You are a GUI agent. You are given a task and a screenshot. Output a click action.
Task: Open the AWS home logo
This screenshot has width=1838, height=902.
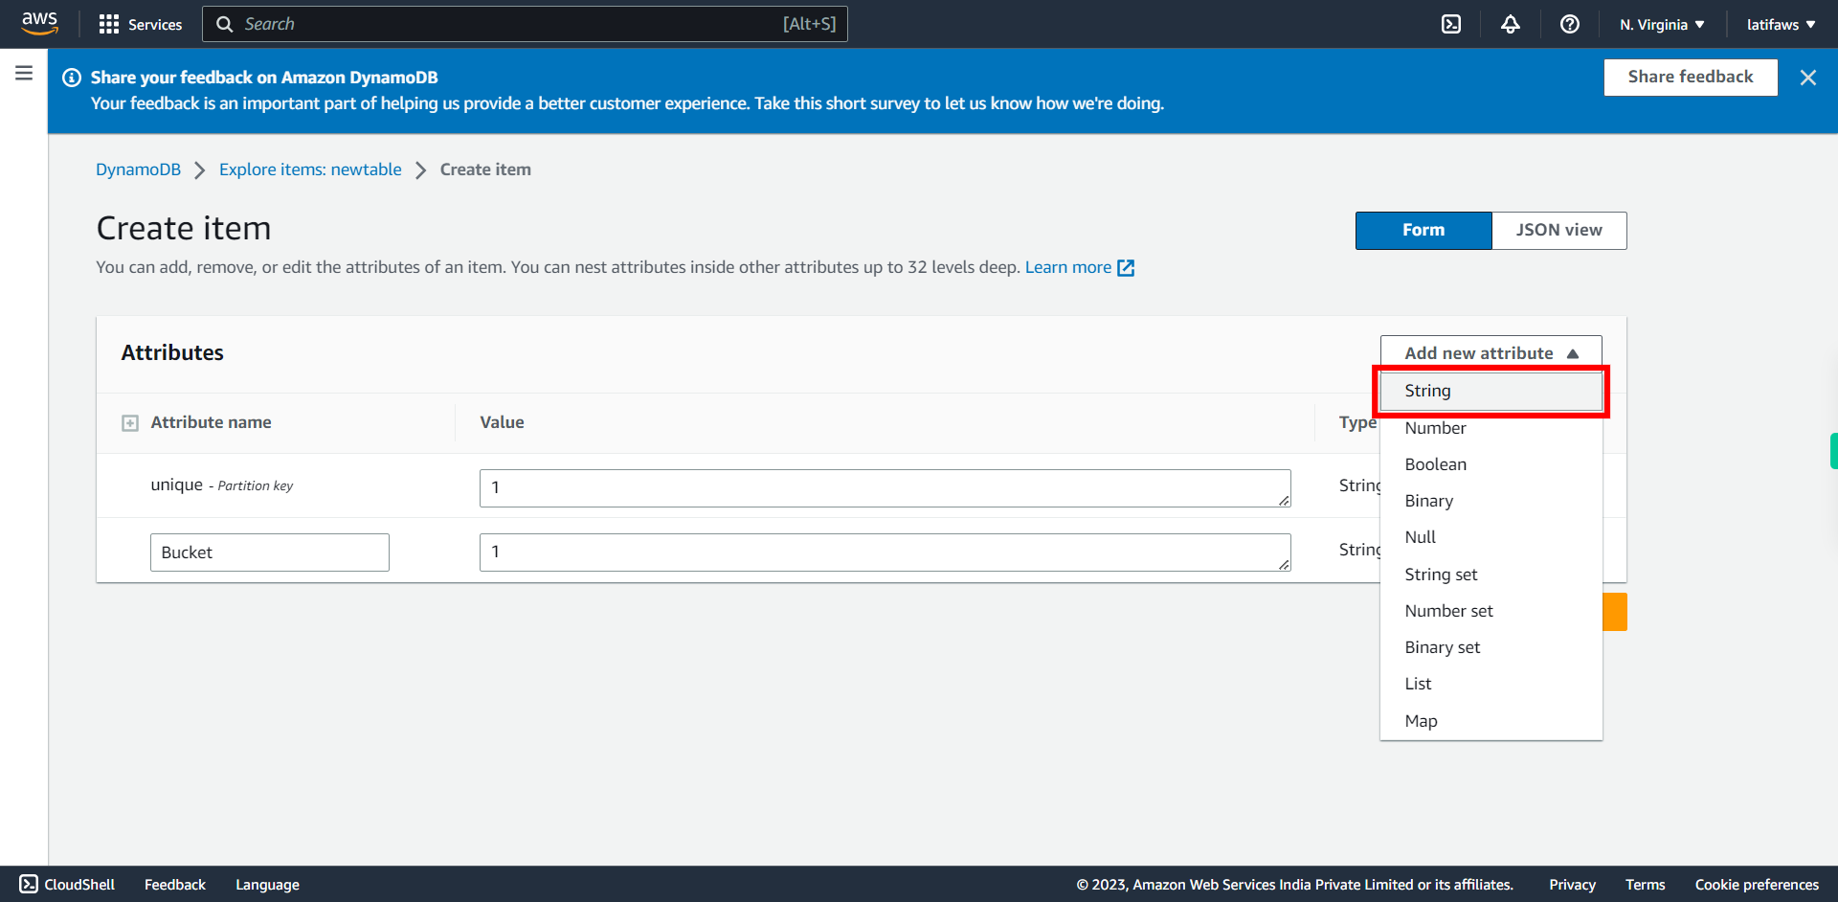[39, 23]
